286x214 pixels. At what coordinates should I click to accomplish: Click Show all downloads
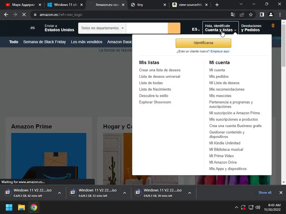click(265, 193)
